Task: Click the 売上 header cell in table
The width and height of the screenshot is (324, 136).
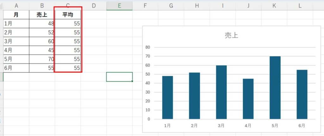Action: (42, 15)
